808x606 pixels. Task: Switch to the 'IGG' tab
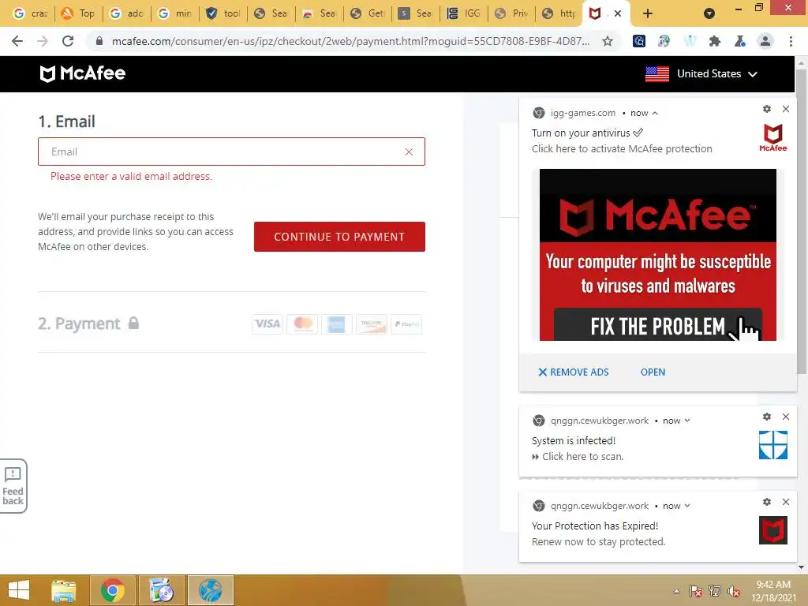[x=464, y=13]
